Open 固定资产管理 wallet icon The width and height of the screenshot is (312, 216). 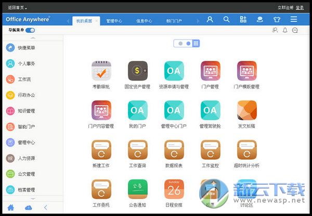[137, 71]
